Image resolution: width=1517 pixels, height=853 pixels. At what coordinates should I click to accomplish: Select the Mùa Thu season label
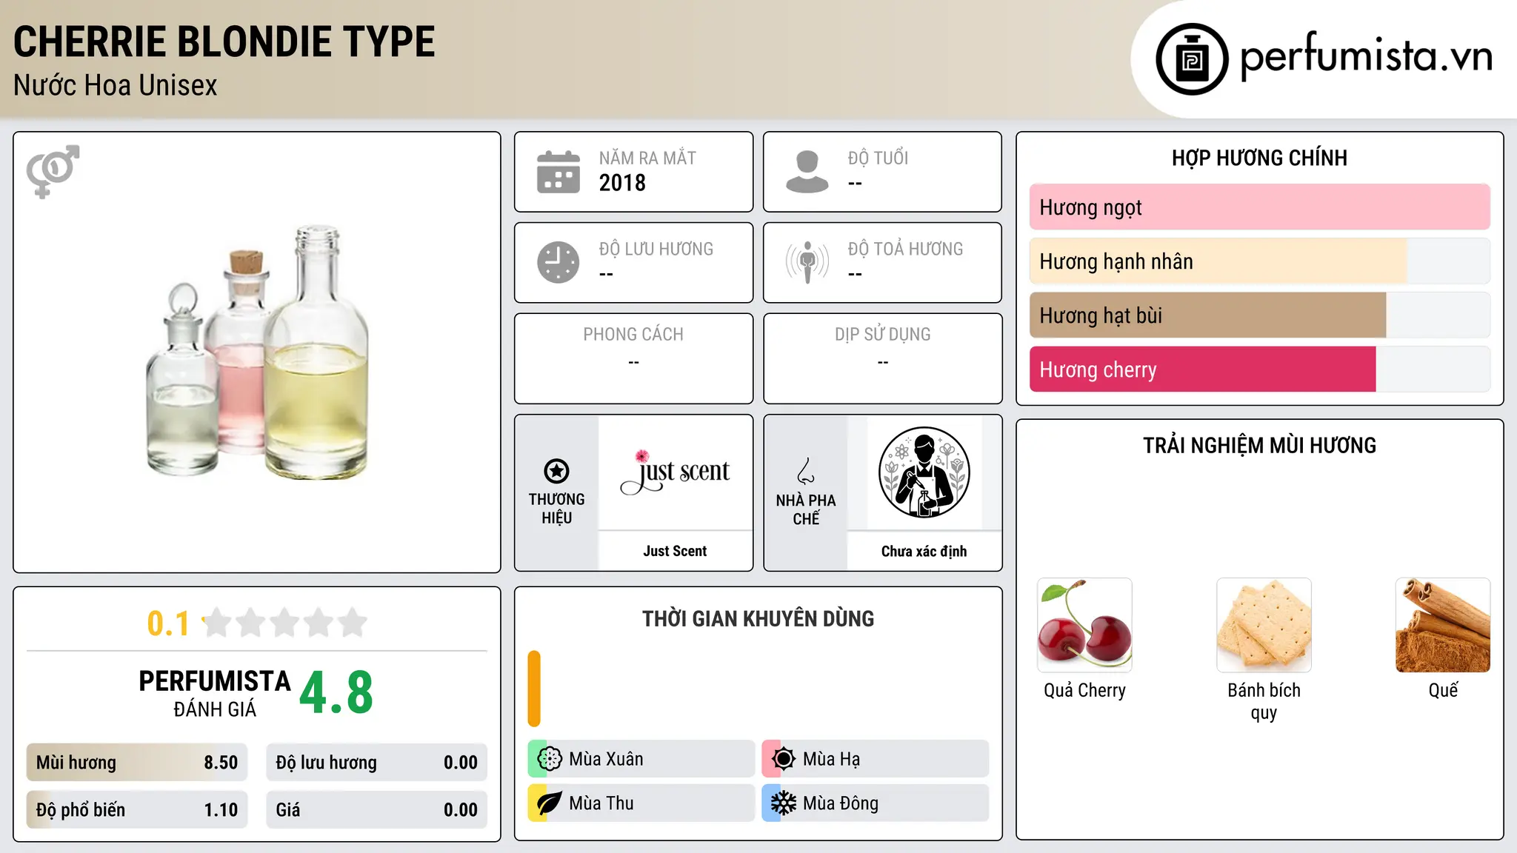601,803
